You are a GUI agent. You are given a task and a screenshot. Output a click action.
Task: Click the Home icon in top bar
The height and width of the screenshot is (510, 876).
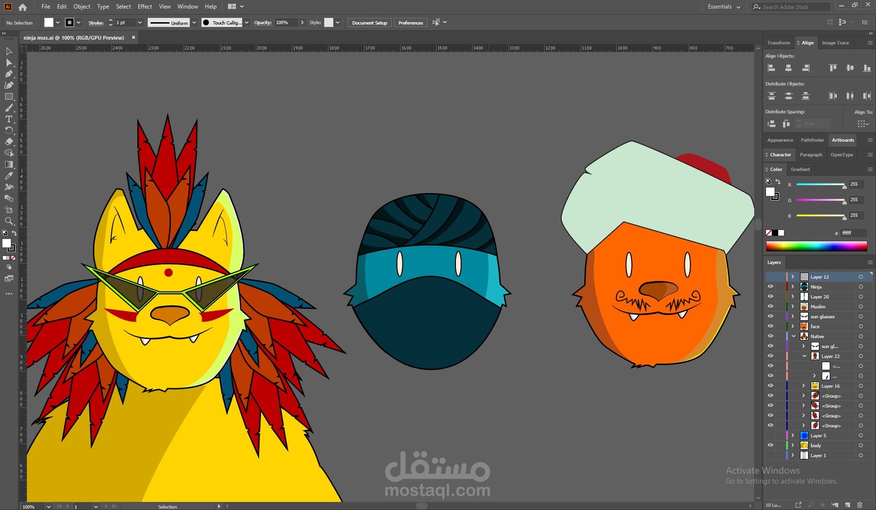[x=23, y=7]
